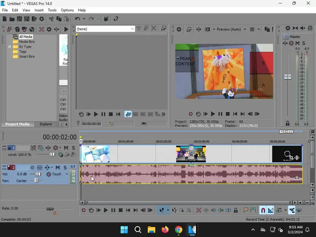Open overlays dropdown arrow beside grid
Screen dimensions: 316x237
259,29
